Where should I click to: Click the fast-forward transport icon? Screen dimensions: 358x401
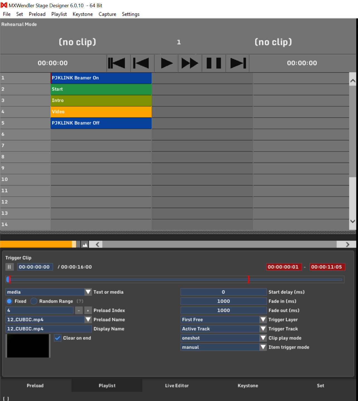click(x=190, y=63)
